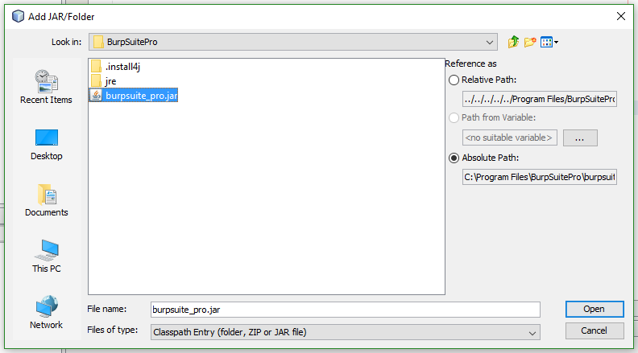Click the Absolute Path text field
This screenshot has height=353, width=638.
(539, 177)
